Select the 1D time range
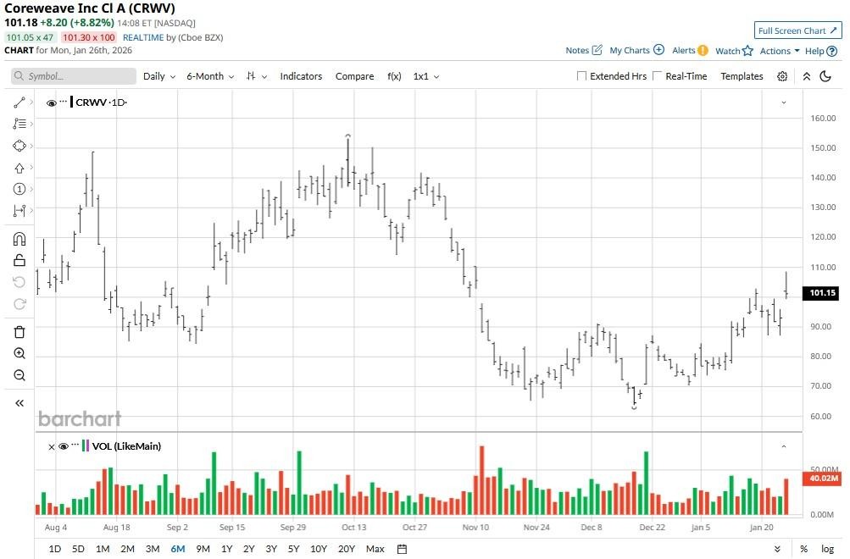 (x=55, y=549)
